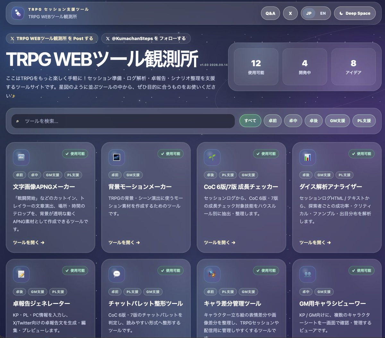Click the main heading TRPG WEBツール観測所

click(102, 59)
